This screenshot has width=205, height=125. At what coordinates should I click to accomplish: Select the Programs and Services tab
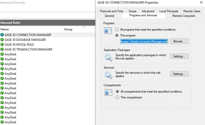[143, 15]
